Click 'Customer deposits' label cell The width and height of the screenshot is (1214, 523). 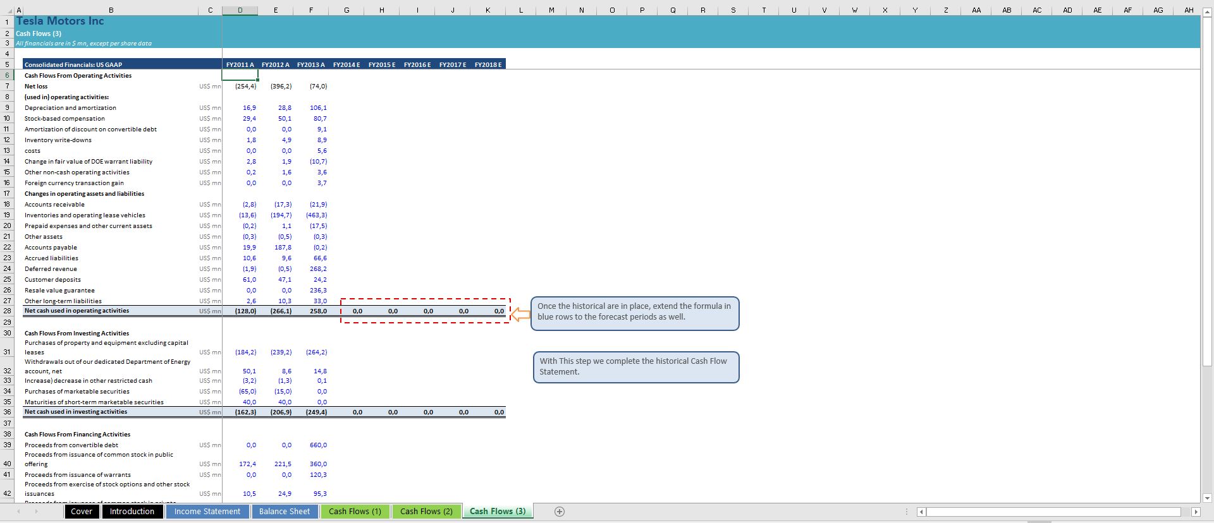click(x=52, y=280)
